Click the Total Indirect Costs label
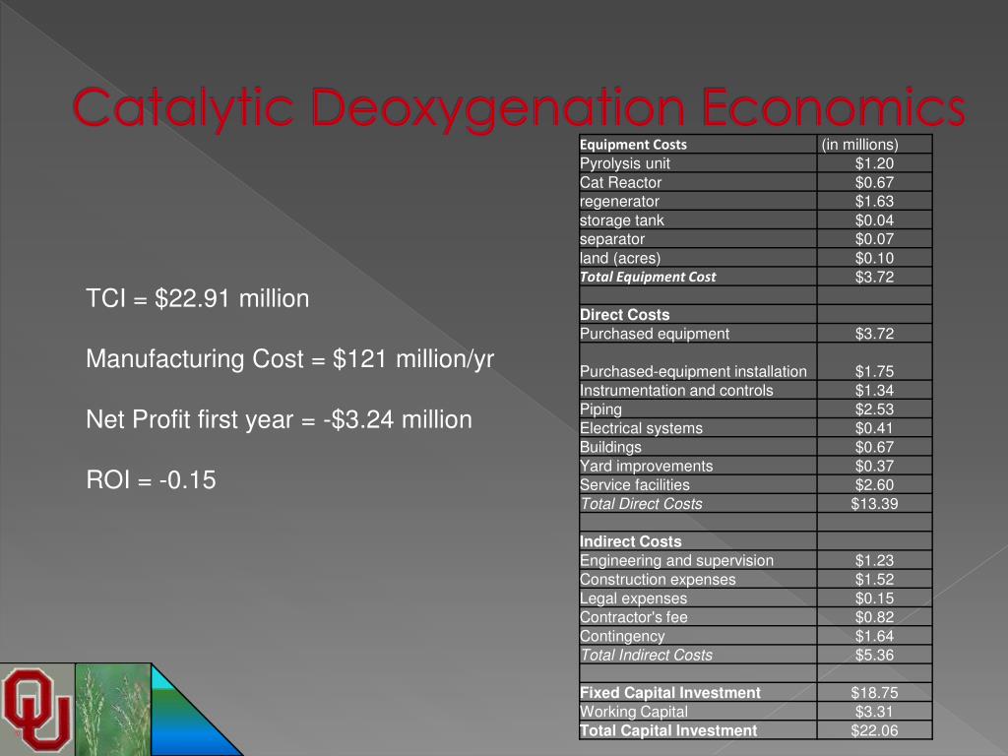Image resolution: width=1008 pixels, height=756 pixels. pyautogui.click(x=646, y=655)
